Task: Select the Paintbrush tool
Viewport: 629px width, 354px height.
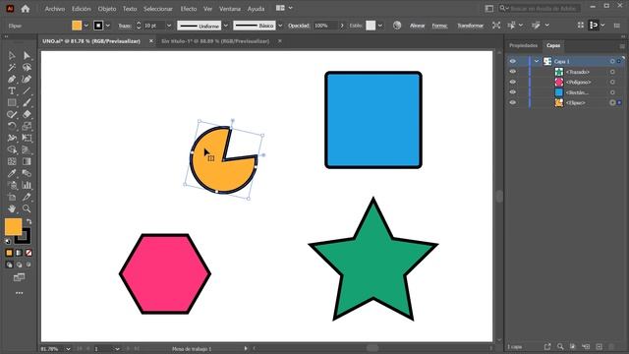Action: (27, 102)
